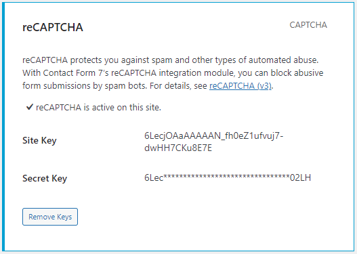357x254 pixels.
Task: Click the Remove Keys button
Action: (50, 217)
